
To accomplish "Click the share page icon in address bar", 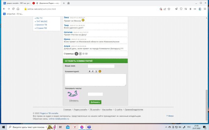I will 165,9.
